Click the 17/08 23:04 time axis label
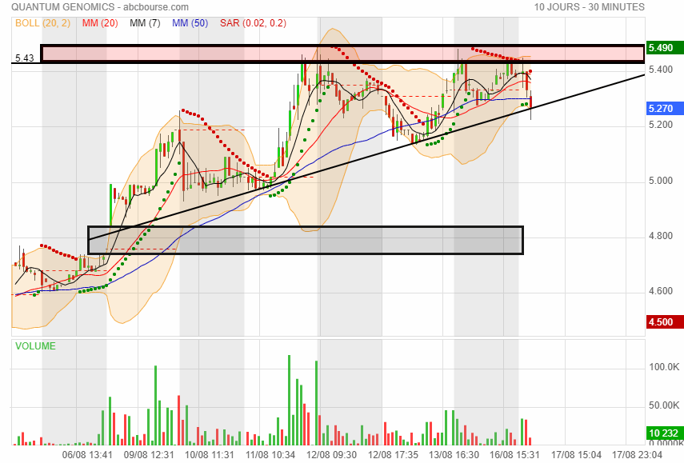Viewport: 684px width, 463px height. [638, 455]
